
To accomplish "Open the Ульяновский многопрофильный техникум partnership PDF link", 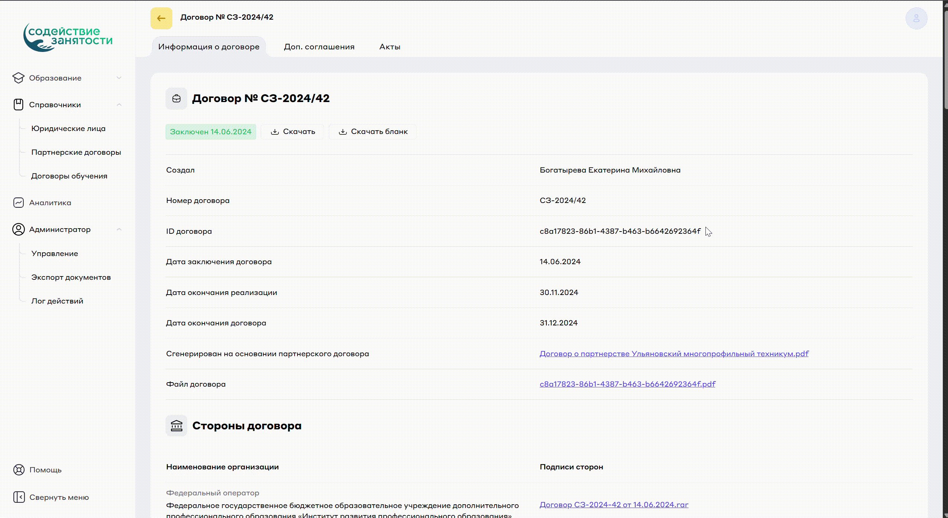I will pos(674,354).
